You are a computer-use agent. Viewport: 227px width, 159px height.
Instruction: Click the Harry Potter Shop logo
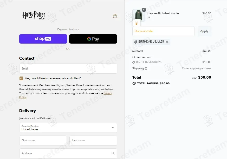(x=34, y=15)
